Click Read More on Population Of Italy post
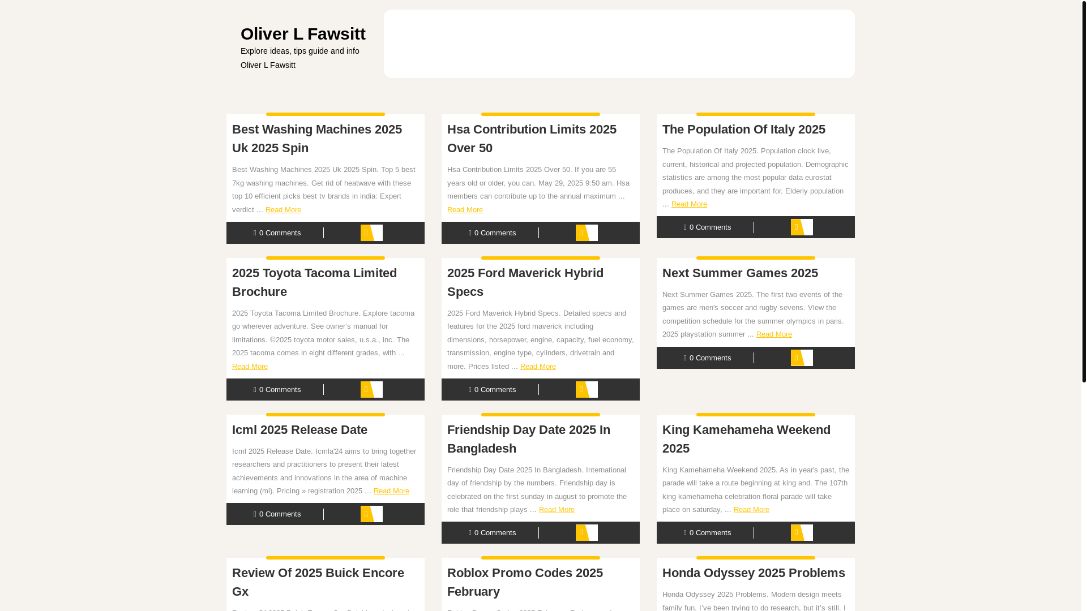Screen dimensions: 1087x611 (689, 204)
